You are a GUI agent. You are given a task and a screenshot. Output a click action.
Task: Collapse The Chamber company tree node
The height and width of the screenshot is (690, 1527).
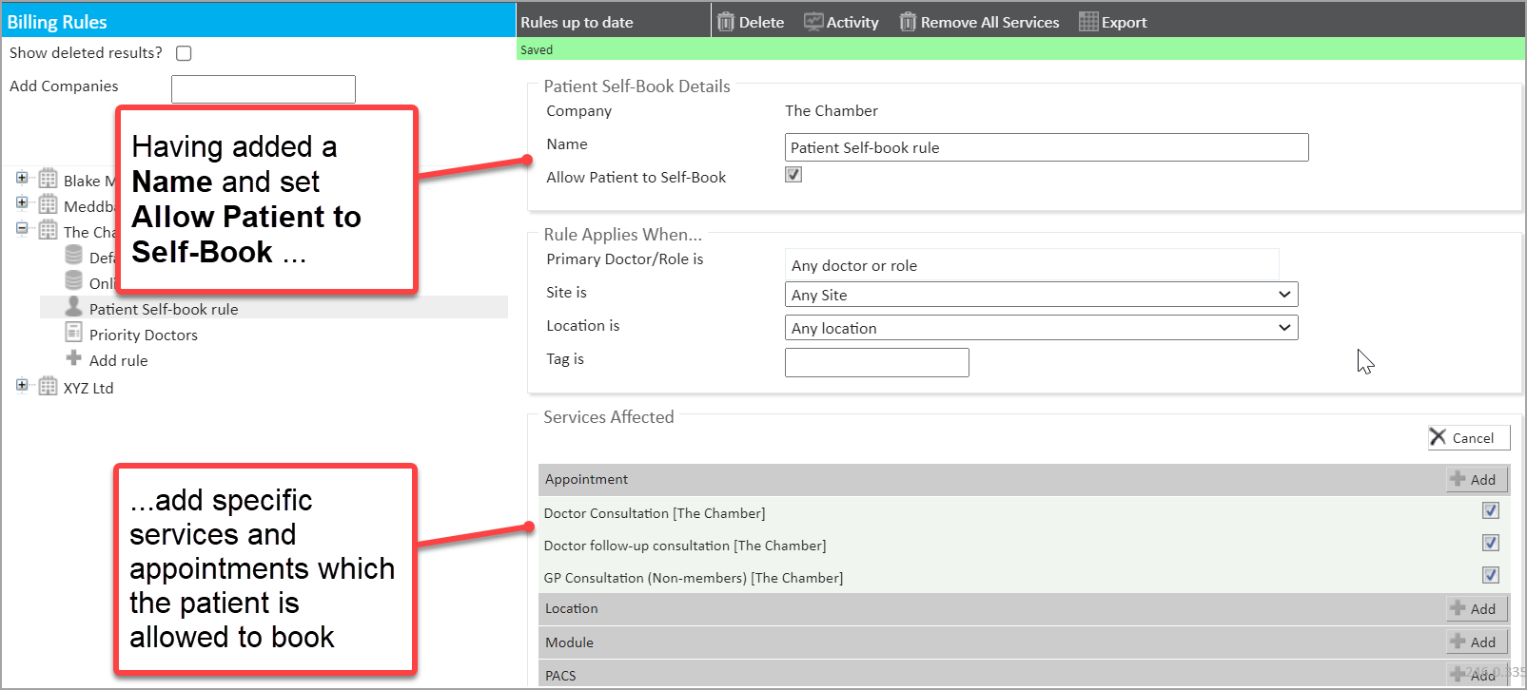pos(22,228)
